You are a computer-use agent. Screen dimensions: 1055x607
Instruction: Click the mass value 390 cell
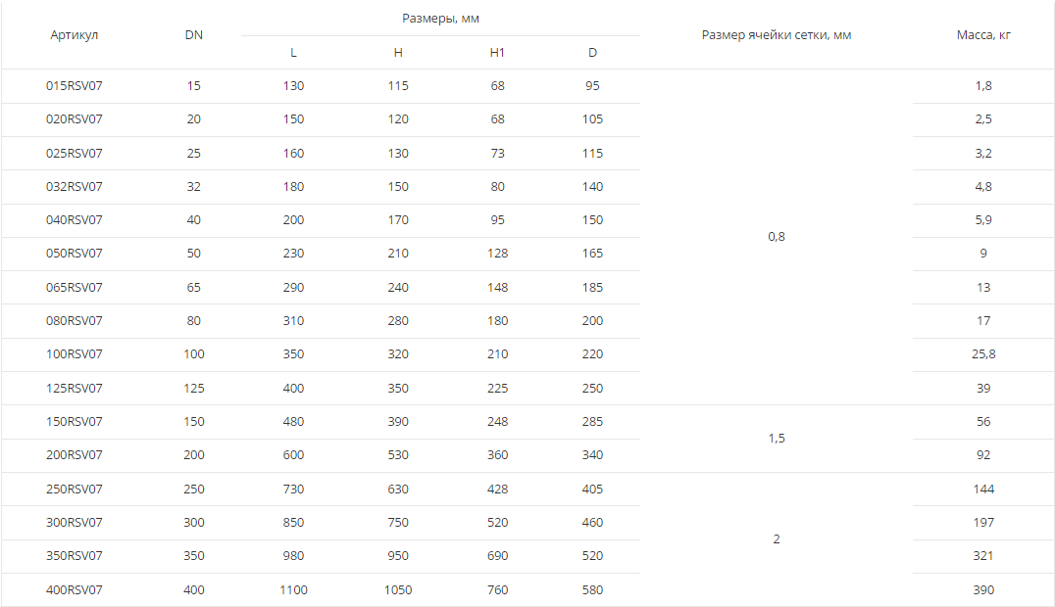(x=983, y=590)
